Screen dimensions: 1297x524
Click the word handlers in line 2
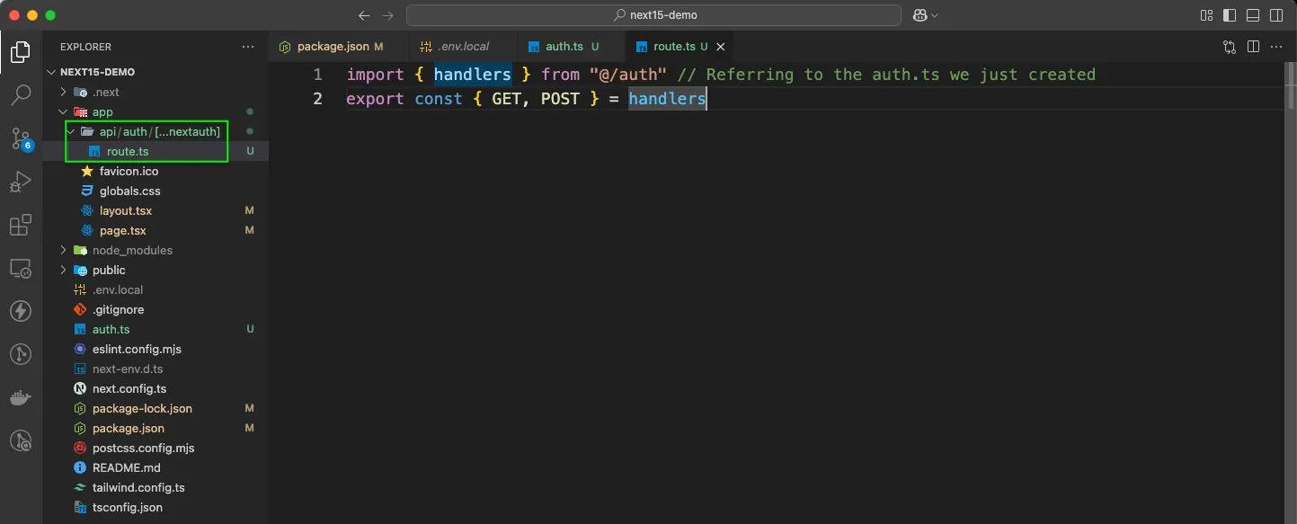[667, 98]
